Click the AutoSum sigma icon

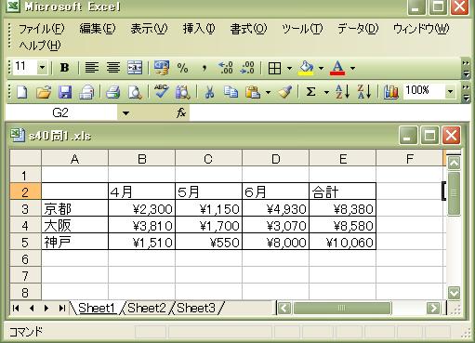310,92
